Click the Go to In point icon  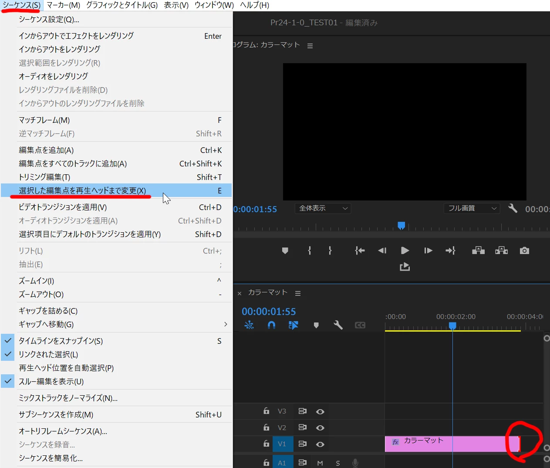click(360, 251)
